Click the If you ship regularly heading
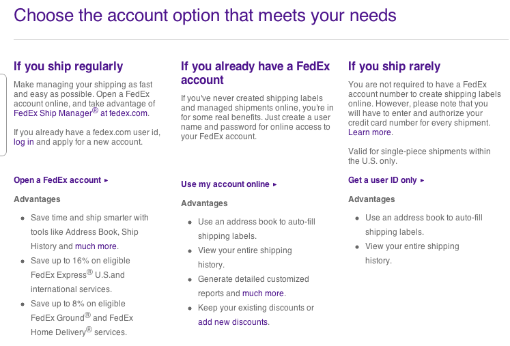 (68, 66)
